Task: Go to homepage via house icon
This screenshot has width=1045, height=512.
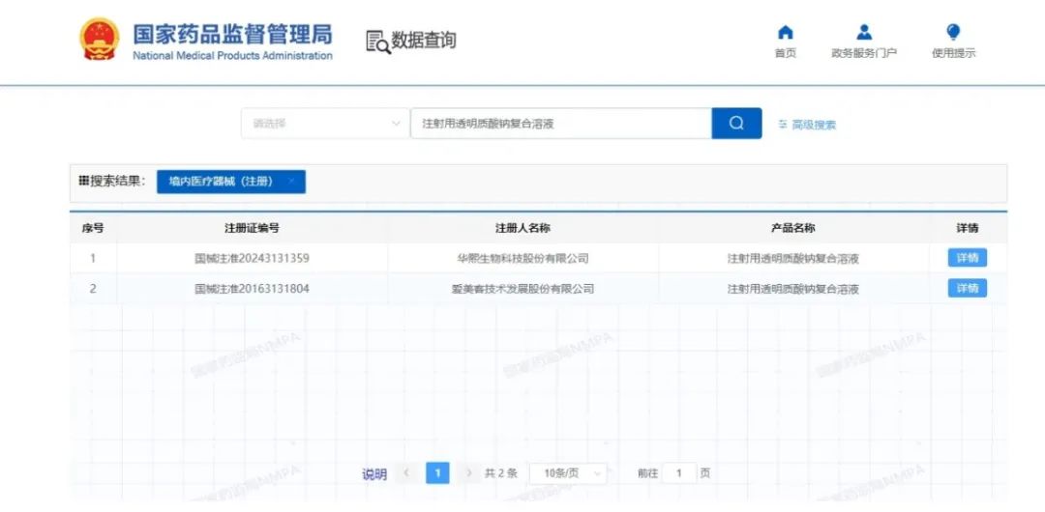Action: (x=785, y=33)
